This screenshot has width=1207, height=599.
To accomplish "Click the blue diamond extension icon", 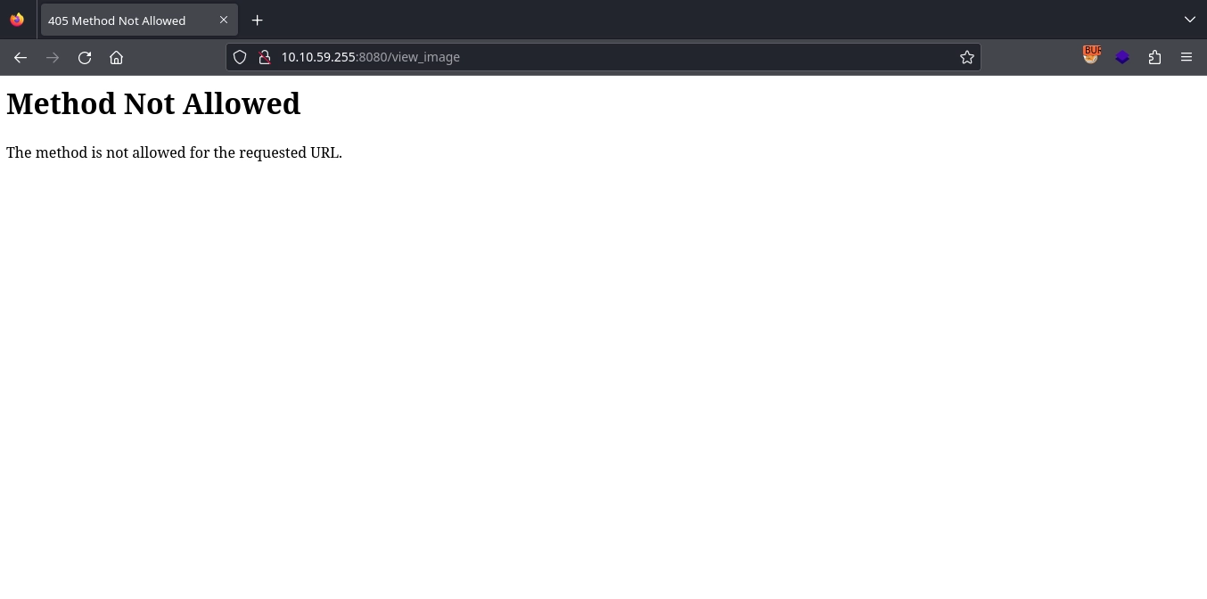I will point(1122,57).
